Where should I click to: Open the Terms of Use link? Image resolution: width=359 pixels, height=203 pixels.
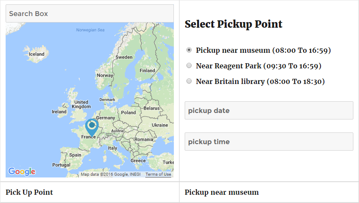pyautogui.click(x=158, y=174)
